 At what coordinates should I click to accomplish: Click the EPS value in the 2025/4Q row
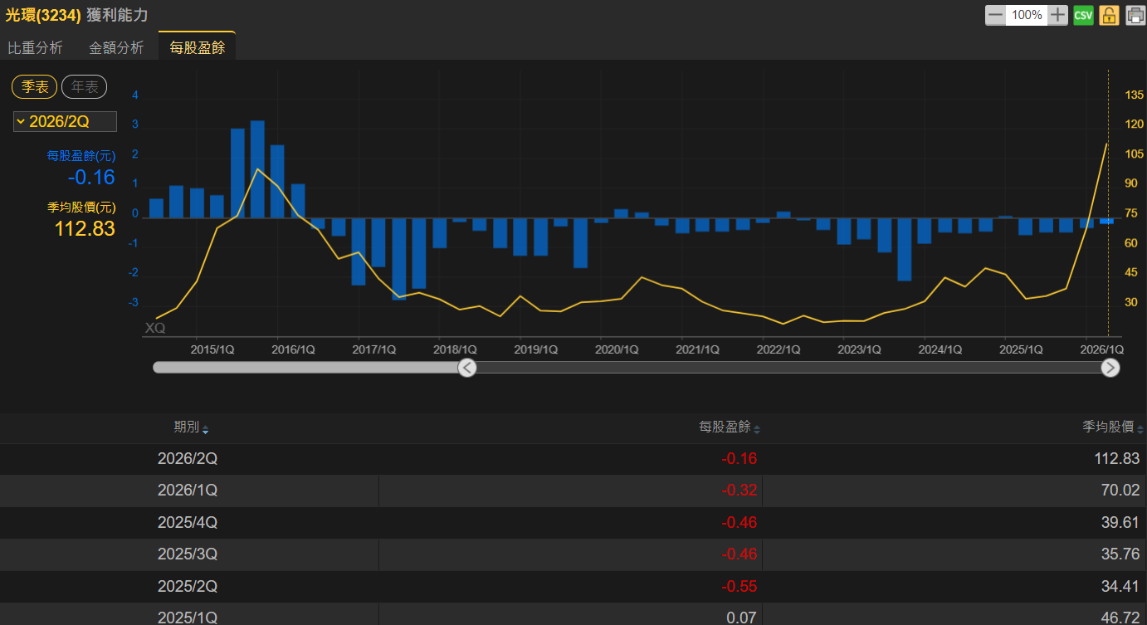(739, 523)
